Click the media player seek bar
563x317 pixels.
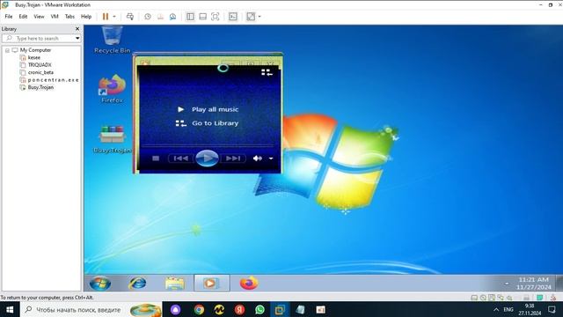(x=208, y=146)
